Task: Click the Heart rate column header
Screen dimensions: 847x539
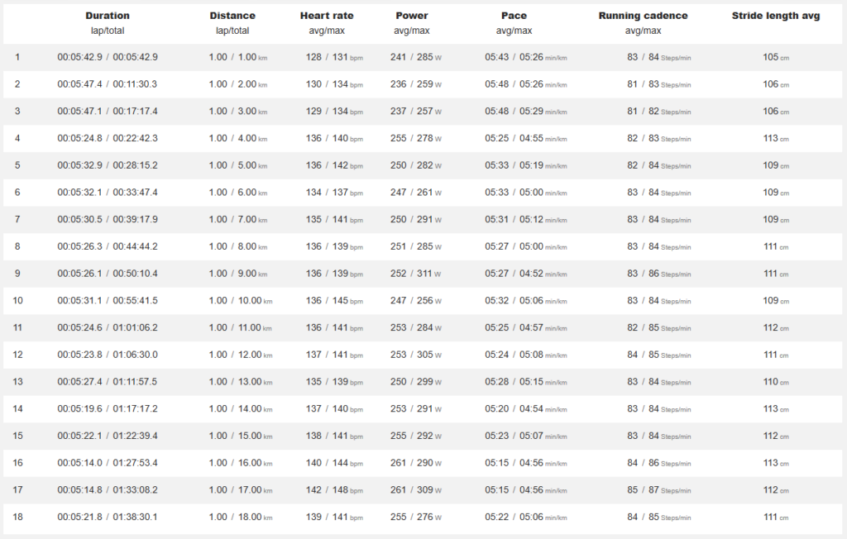Action: [x=327, y=16]
